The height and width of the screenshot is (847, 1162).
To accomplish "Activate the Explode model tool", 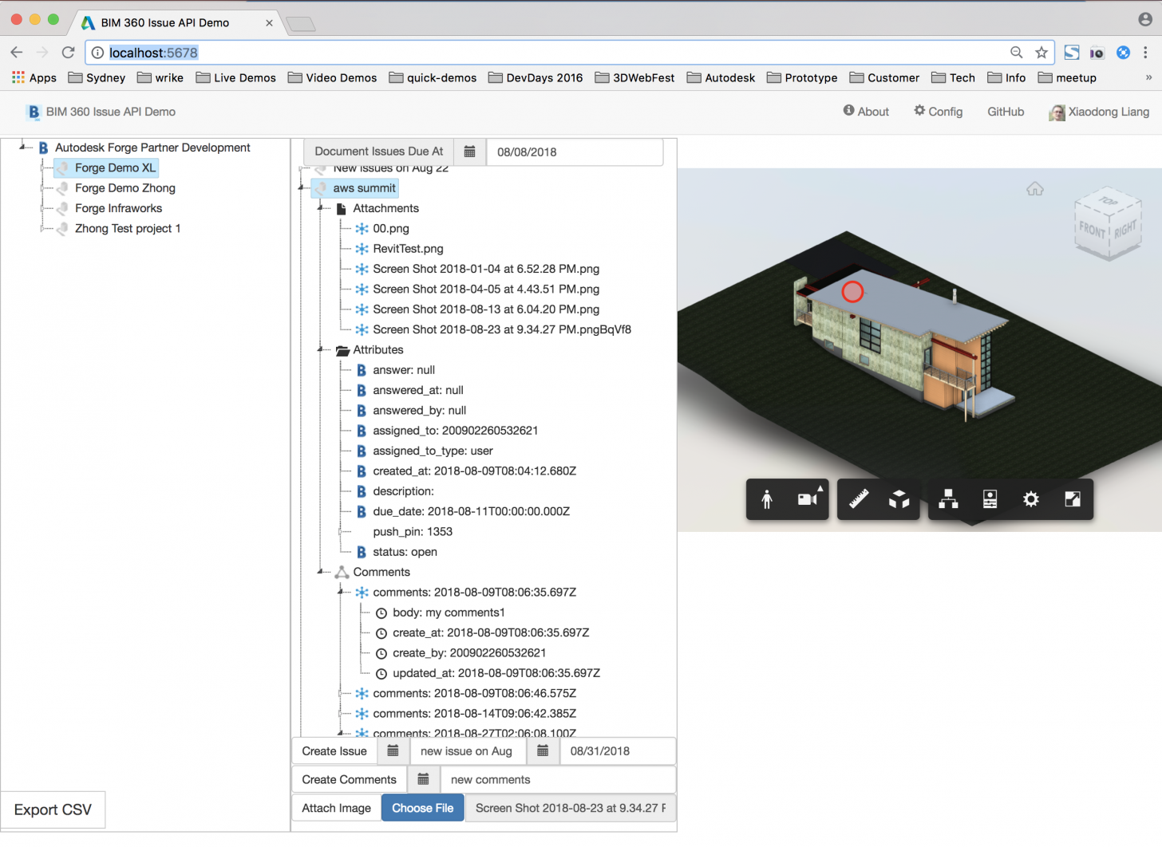I will click(x=899, y=499).
